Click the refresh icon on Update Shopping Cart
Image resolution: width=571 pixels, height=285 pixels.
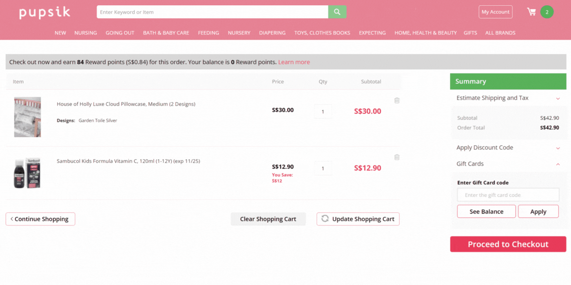[325, 219]
